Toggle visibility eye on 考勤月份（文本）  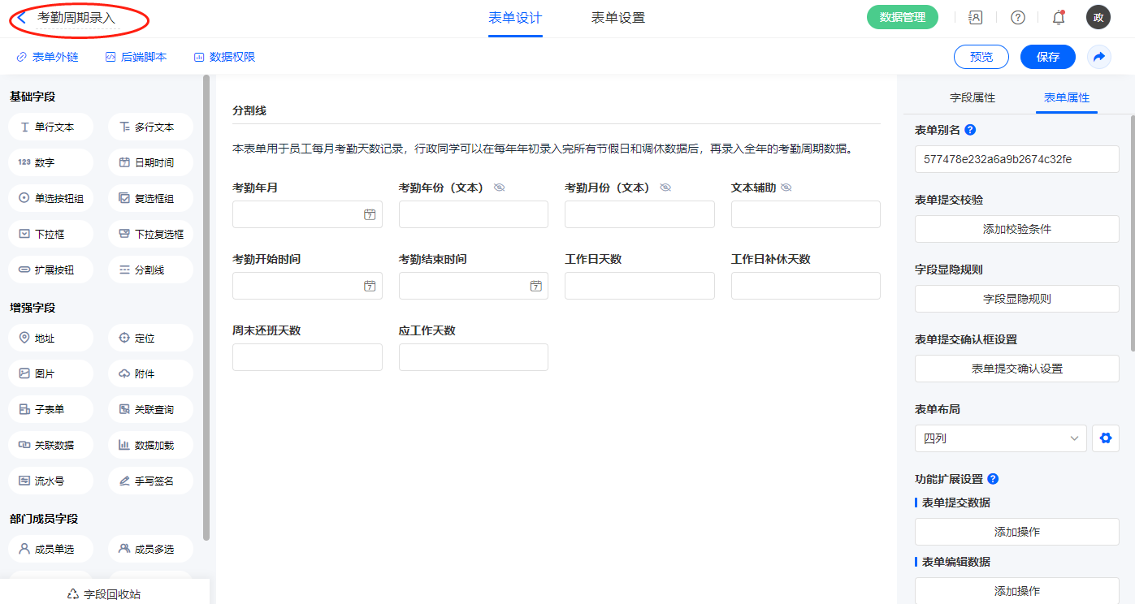665,188
